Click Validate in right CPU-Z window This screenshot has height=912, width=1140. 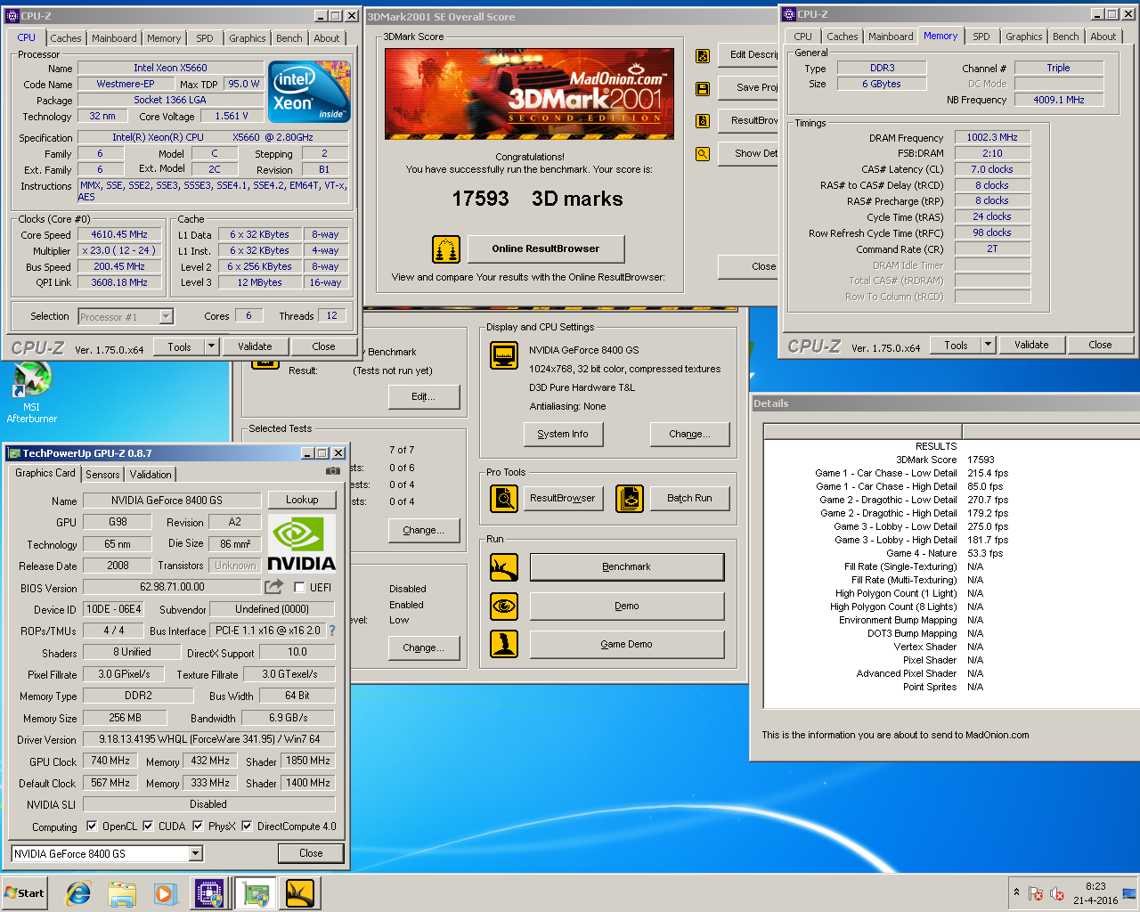(x=1031, y=345)
